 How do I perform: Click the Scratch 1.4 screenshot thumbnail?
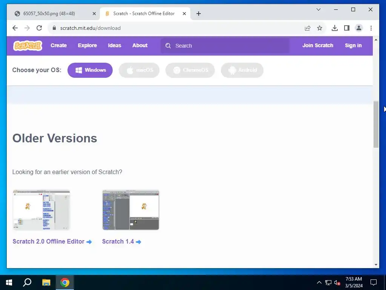[131, 210]
